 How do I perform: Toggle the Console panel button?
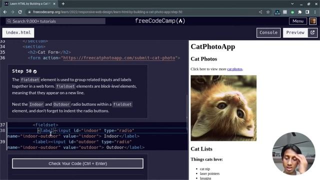[x=268, y=32]
